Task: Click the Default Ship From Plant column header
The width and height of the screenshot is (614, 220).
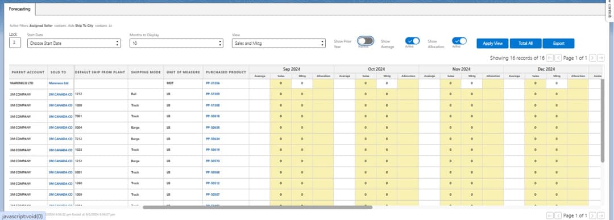Action: point(101,72)
